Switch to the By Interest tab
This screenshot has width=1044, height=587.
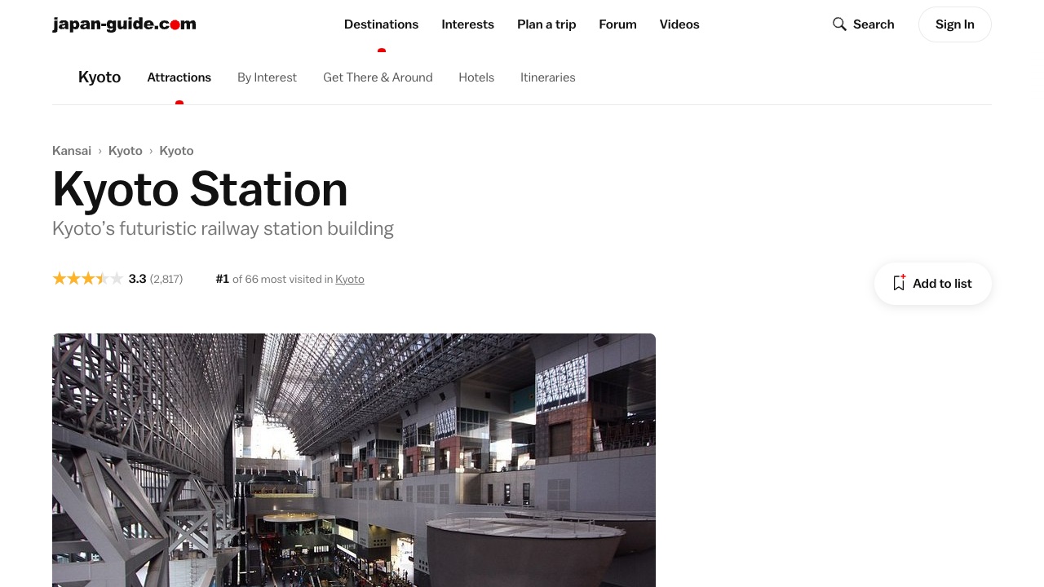[267, 77]
